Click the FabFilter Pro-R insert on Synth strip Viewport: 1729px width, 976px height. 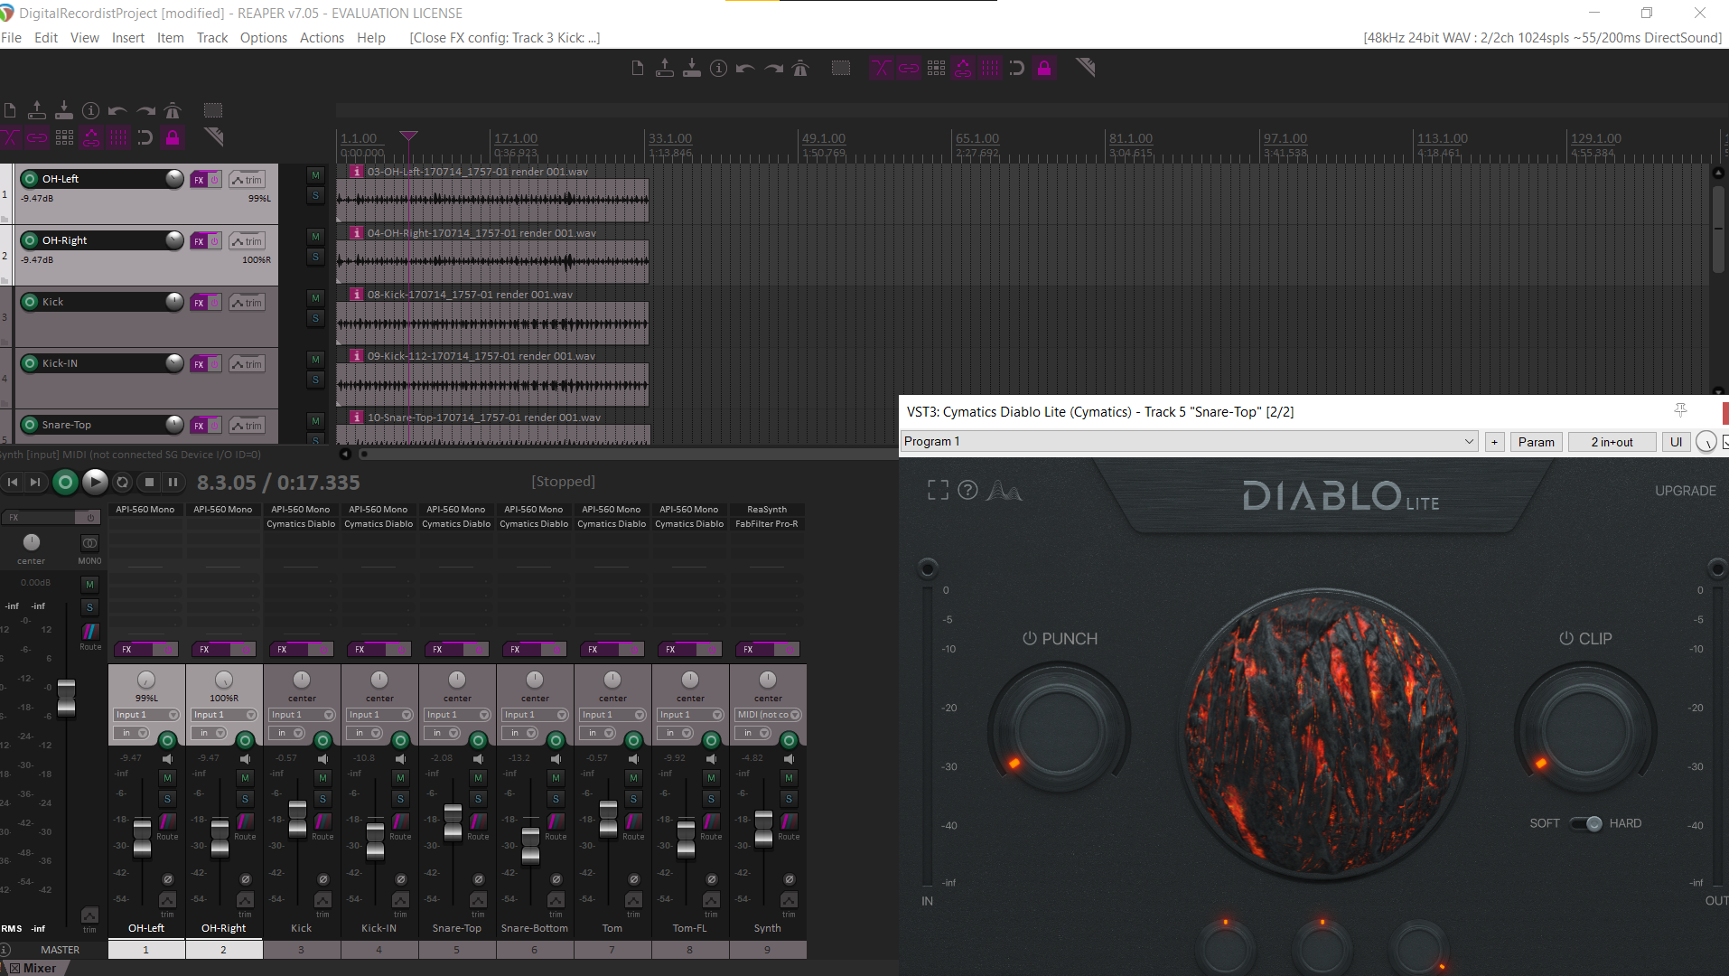click(x=767, y=524)
